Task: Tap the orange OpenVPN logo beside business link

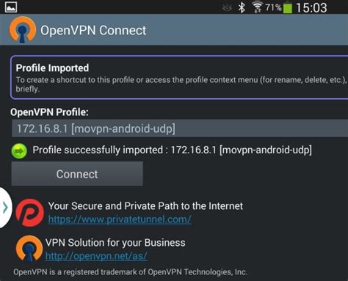Action: 29,249
